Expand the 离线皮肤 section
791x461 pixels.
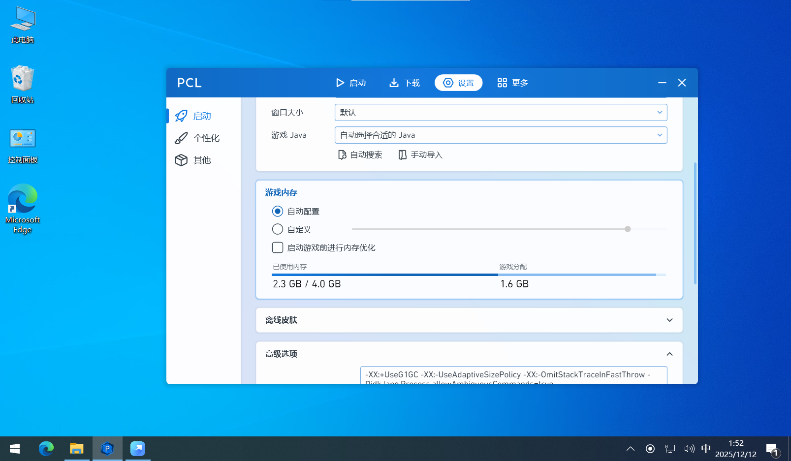(669, 320)
